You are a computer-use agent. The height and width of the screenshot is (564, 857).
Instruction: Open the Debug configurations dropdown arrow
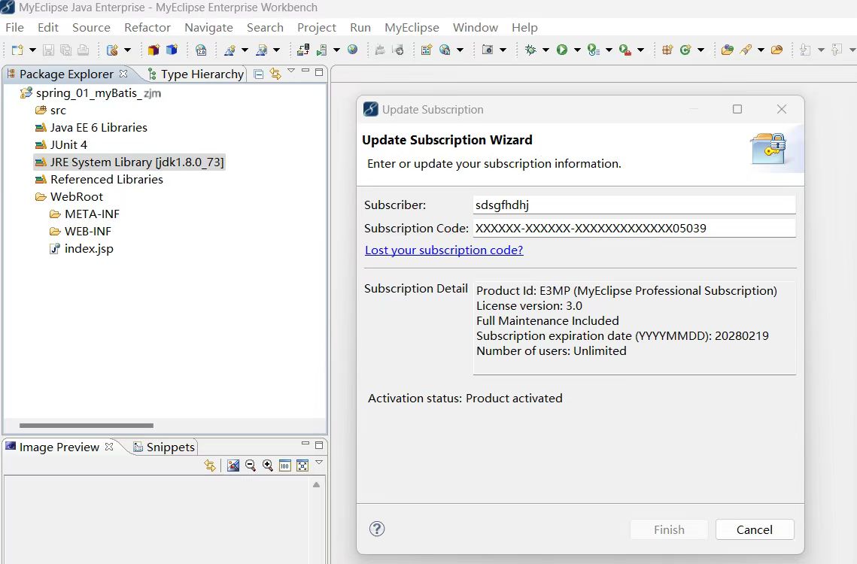coord(546,50)
